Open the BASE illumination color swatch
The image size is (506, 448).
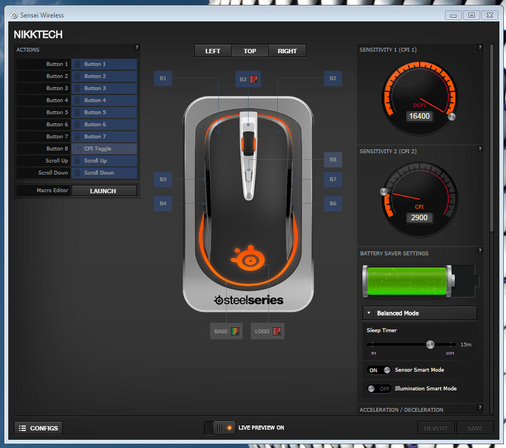click(x=235, y=331)
